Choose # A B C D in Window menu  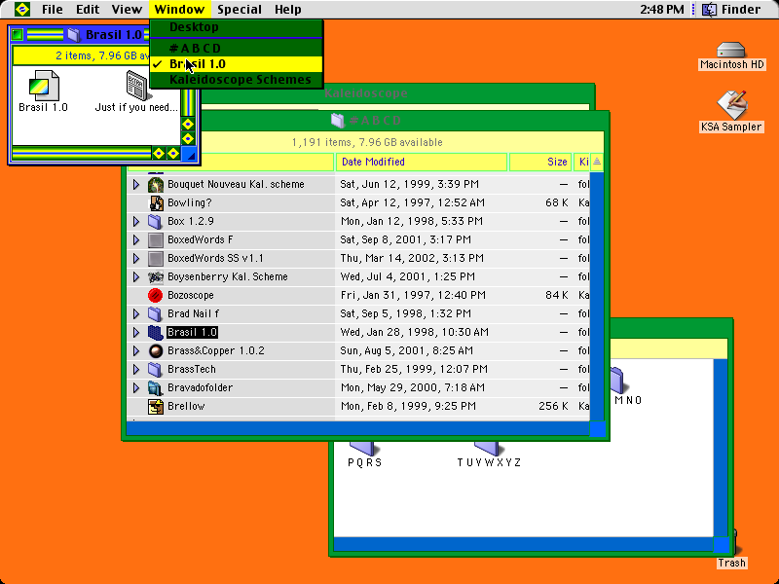pos(237,48)
